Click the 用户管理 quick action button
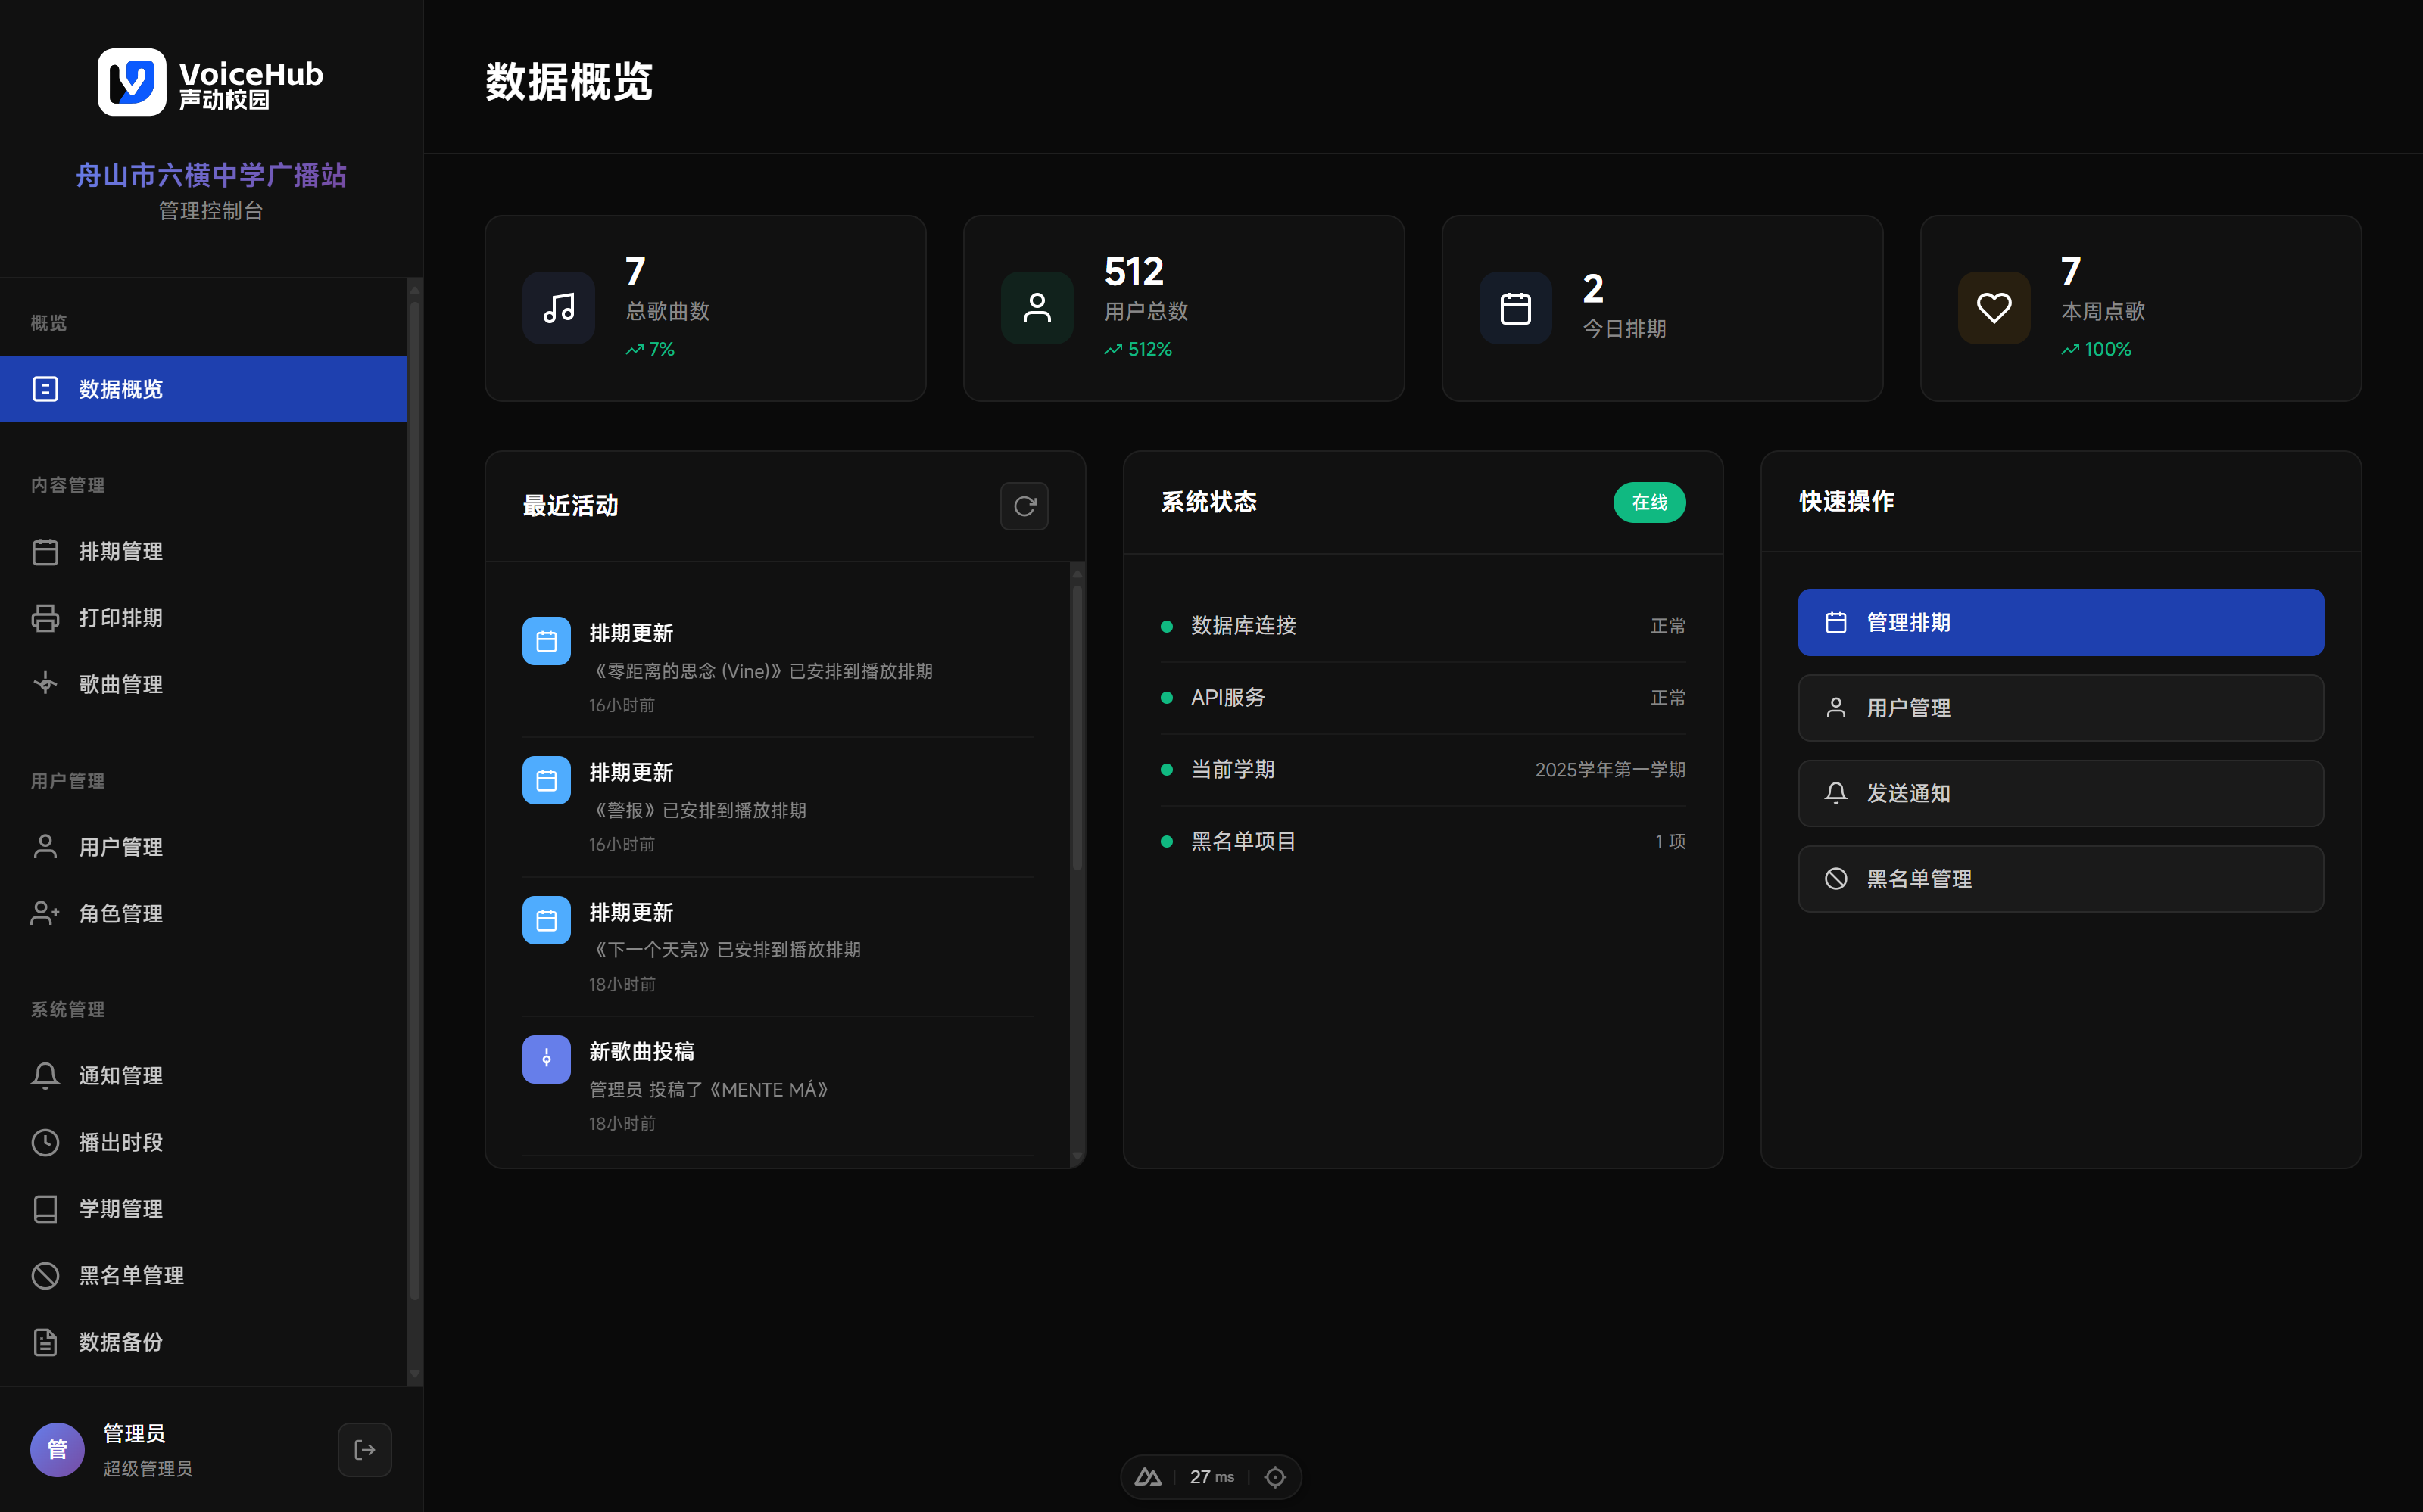This screenshot has width=2423, height=1512. 2060,708
